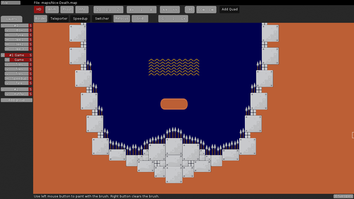354x199 pixels.
Task: Toggle the Grid button
Action: coord(140,19)
